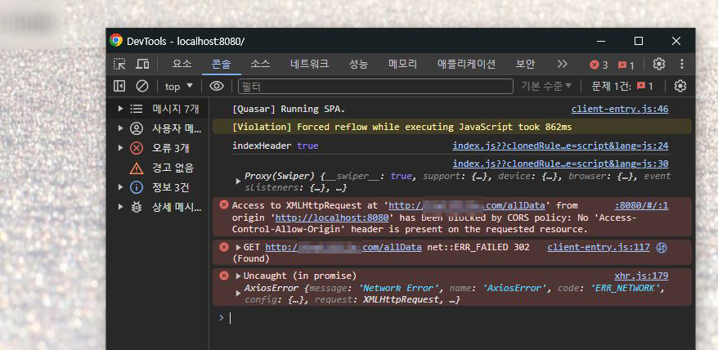
Task: Open the xhr.js:179 source link
Action: point(641,276)
